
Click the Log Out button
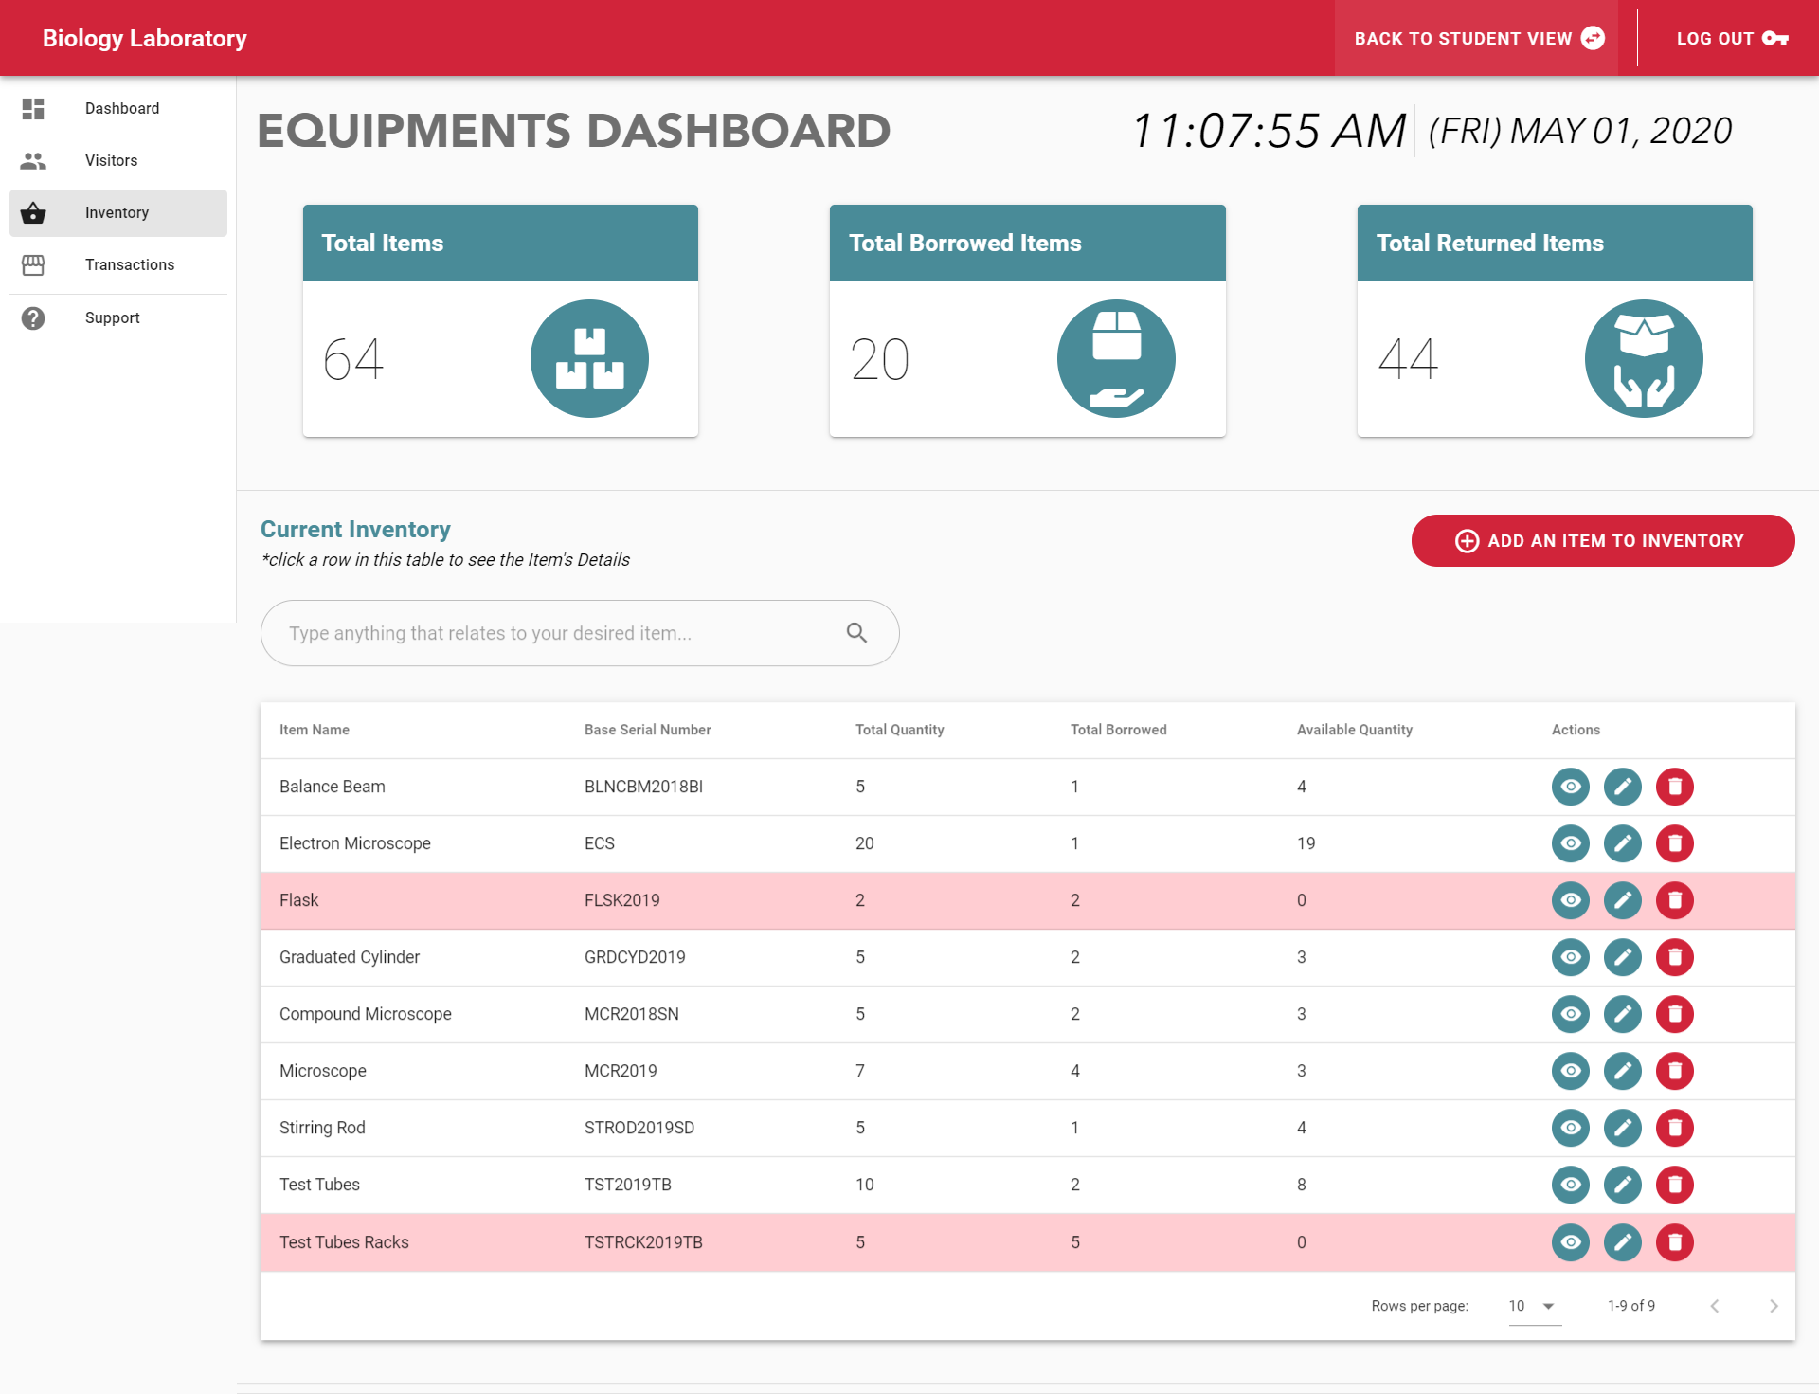[1731, 39]
